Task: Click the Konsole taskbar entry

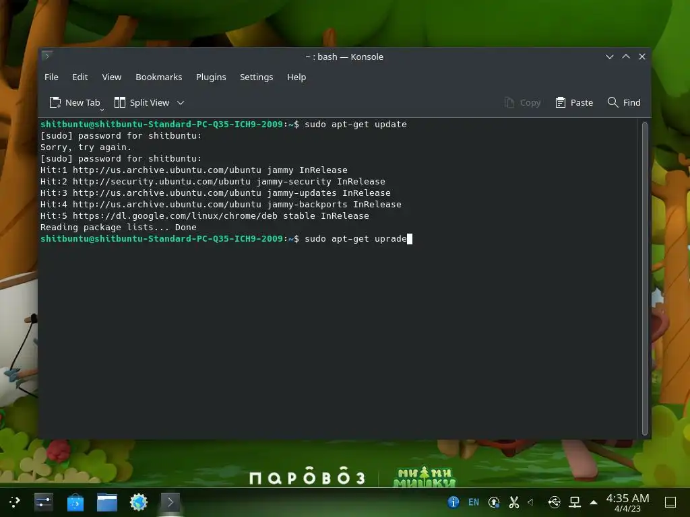Action: 170,502
